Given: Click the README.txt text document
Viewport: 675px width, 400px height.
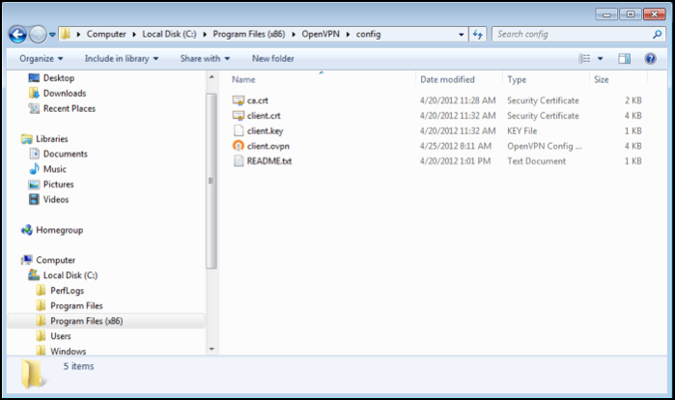Looking at the screenshot, I should (x=268, y=160).
